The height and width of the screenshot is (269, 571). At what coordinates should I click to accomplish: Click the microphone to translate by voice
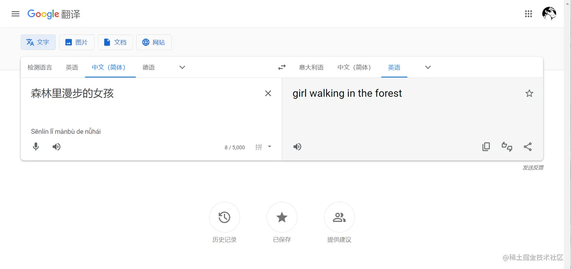click(x=36, y=147)
